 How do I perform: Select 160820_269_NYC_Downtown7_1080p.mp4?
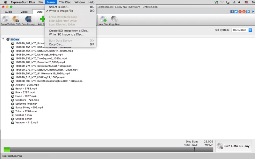40,62
